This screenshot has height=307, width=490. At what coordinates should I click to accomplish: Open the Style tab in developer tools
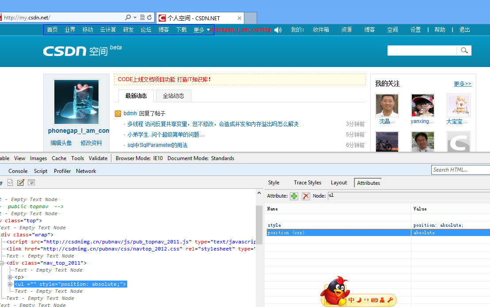274,183
